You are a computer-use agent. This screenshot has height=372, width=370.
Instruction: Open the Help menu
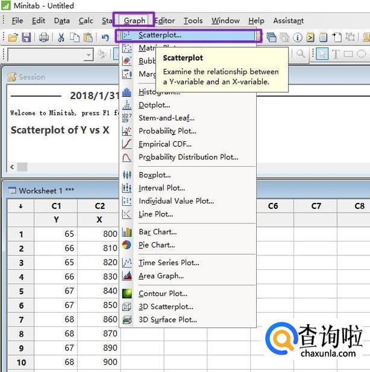tap(256, 21)
